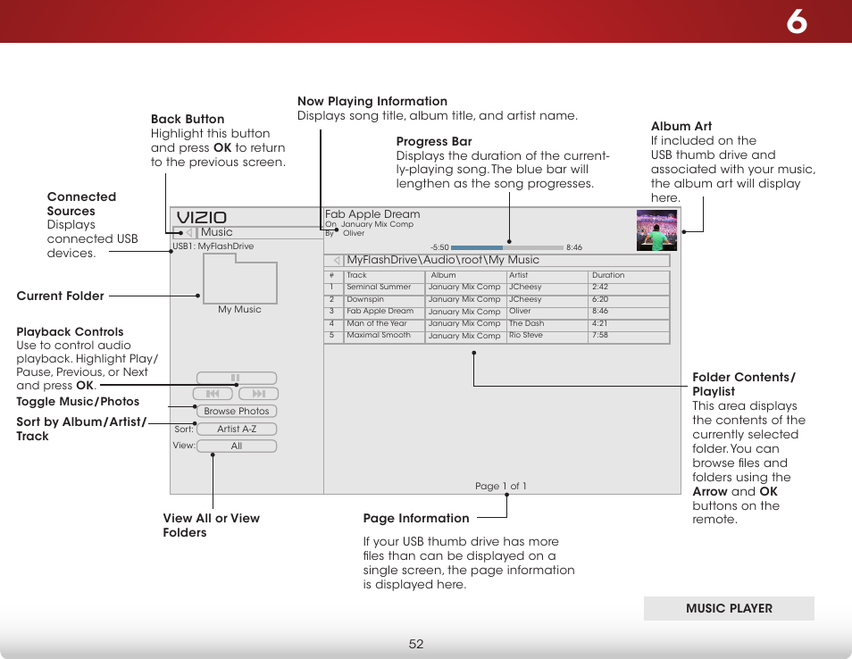This screenshot has width=852, height=659.
Task: Click the remaining time -5:50
Action: 439,247
